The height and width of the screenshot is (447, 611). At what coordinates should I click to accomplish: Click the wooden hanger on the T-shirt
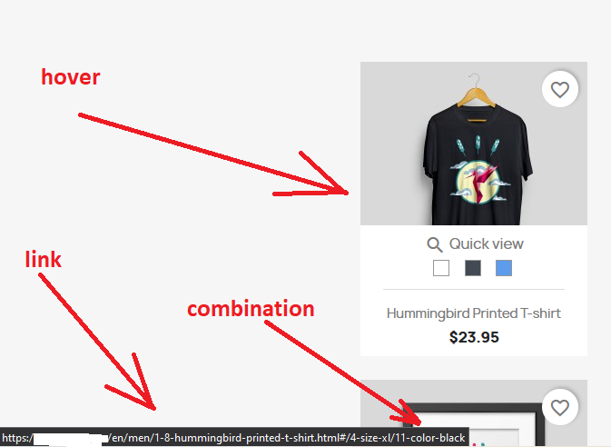476,94
